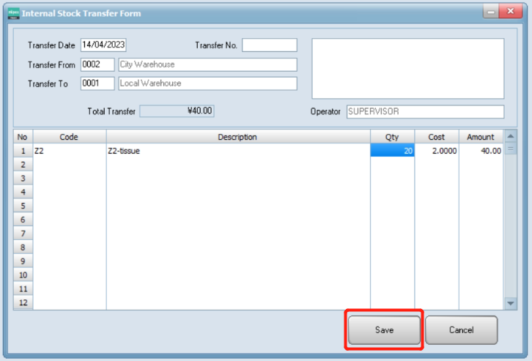Select the Transfer From code field

pyautogui.click(x=97, y=64)
